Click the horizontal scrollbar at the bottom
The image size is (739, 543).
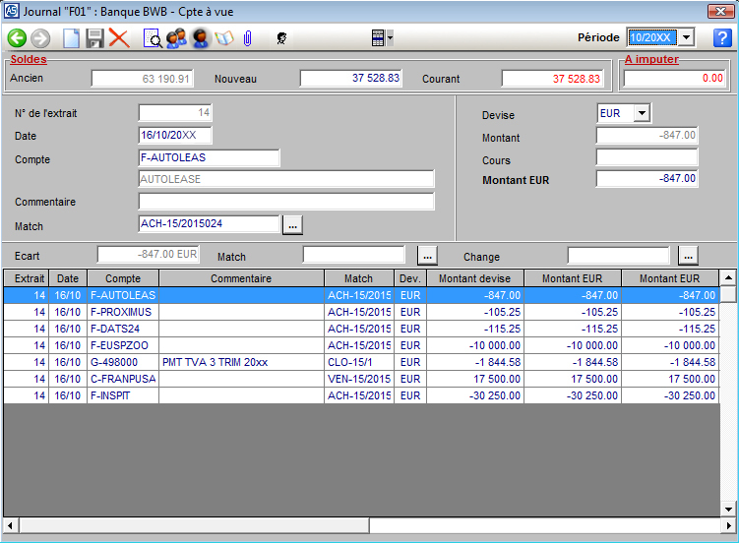tap(197, 525)
